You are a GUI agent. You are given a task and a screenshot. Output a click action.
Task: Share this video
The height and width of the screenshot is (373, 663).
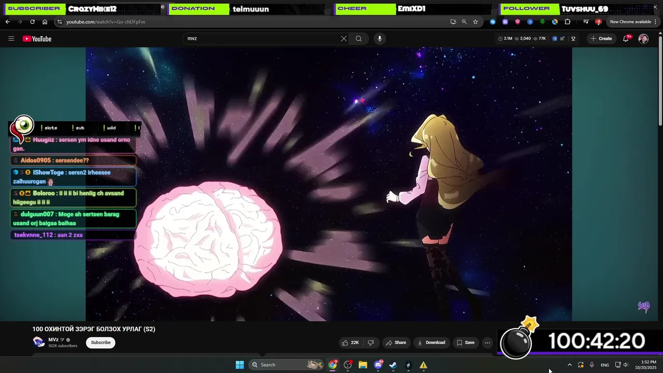[x=396, y=342]
